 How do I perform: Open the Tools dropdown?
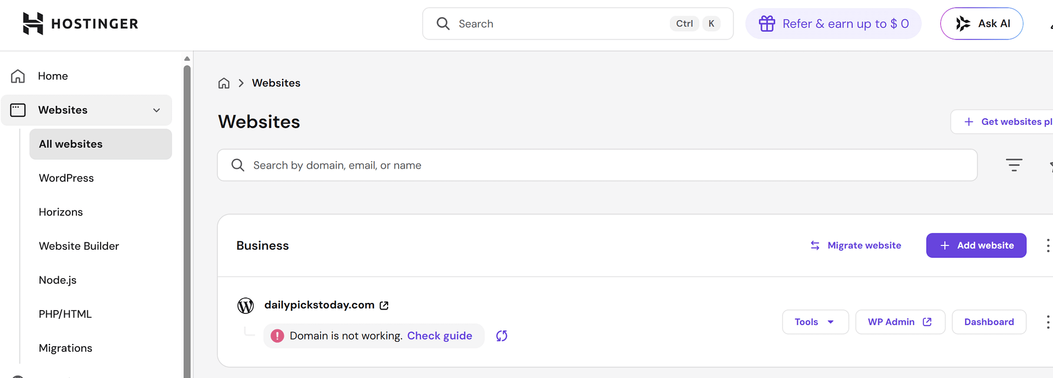click(815, 322)
